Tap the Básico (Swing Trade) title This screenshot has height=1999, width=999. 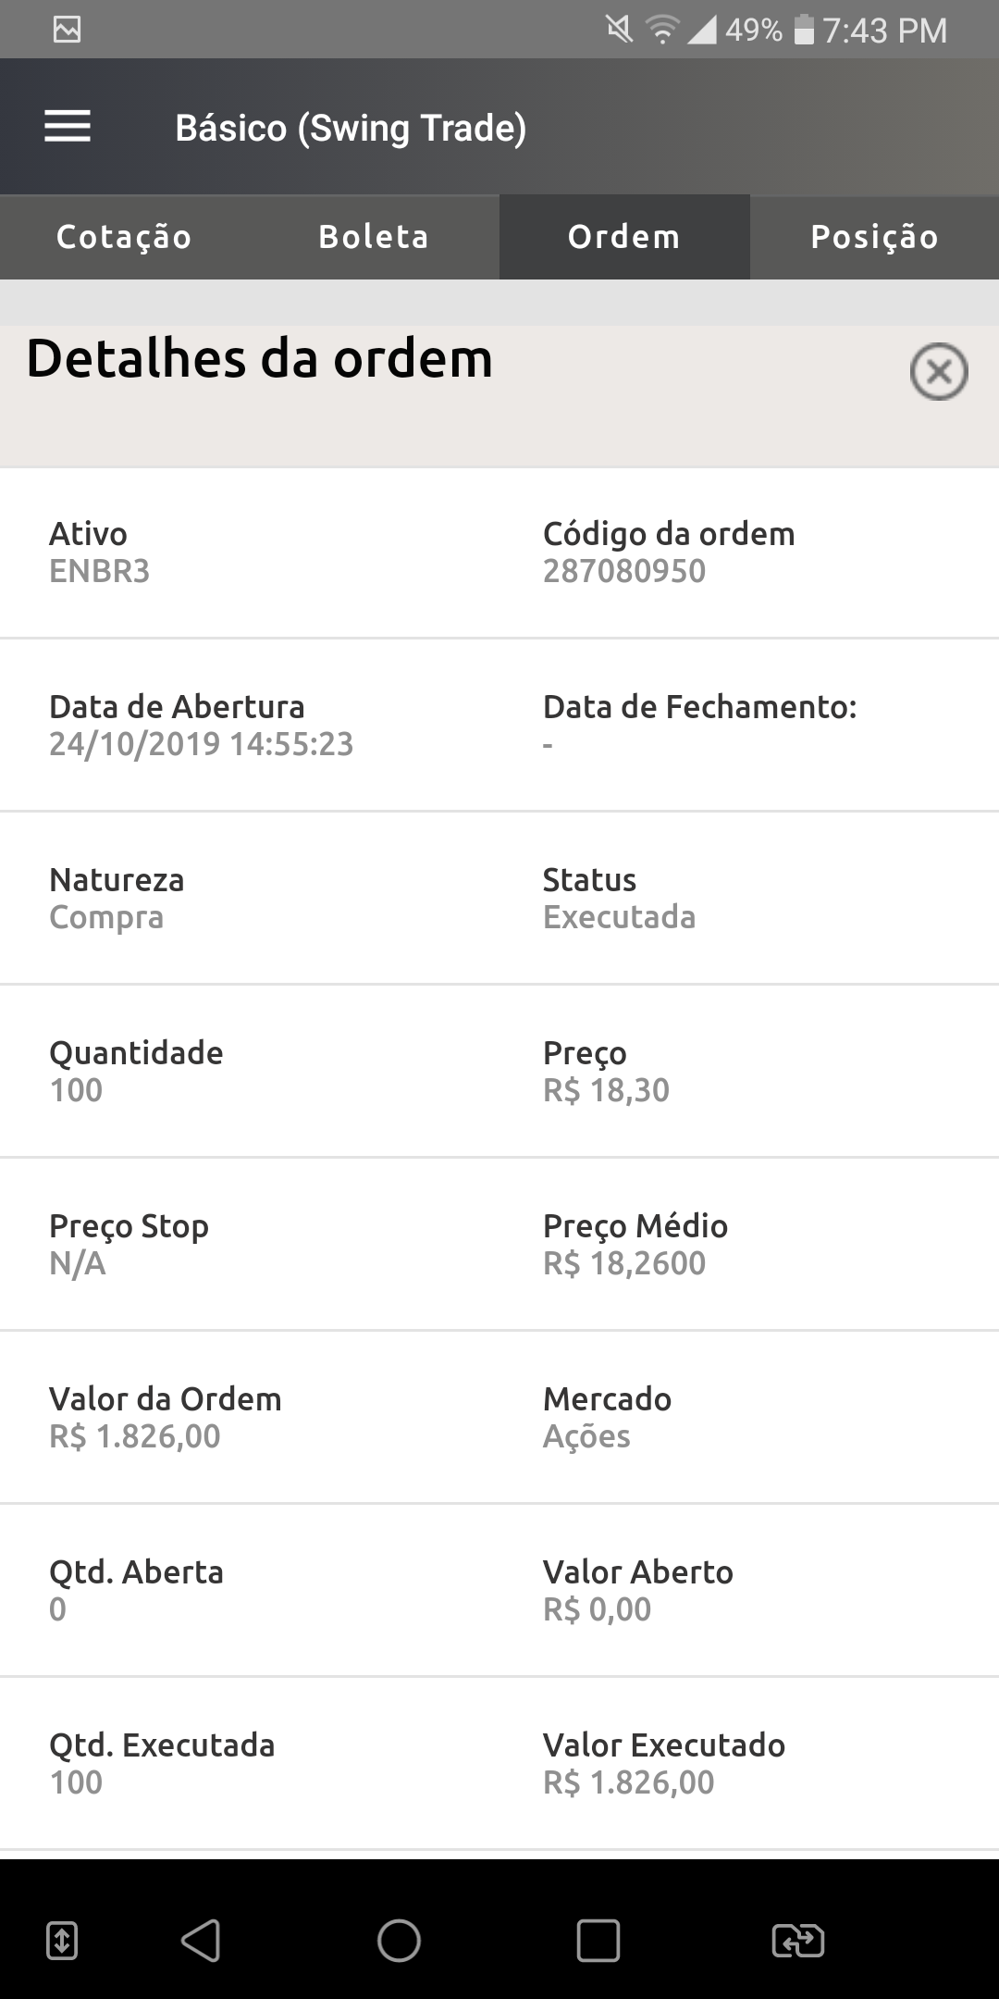(x=351, y=128)
